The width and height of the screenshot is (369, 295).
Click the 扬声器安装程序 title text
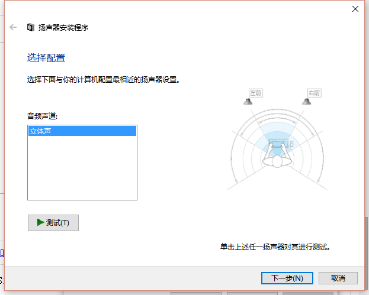[63, 27]
